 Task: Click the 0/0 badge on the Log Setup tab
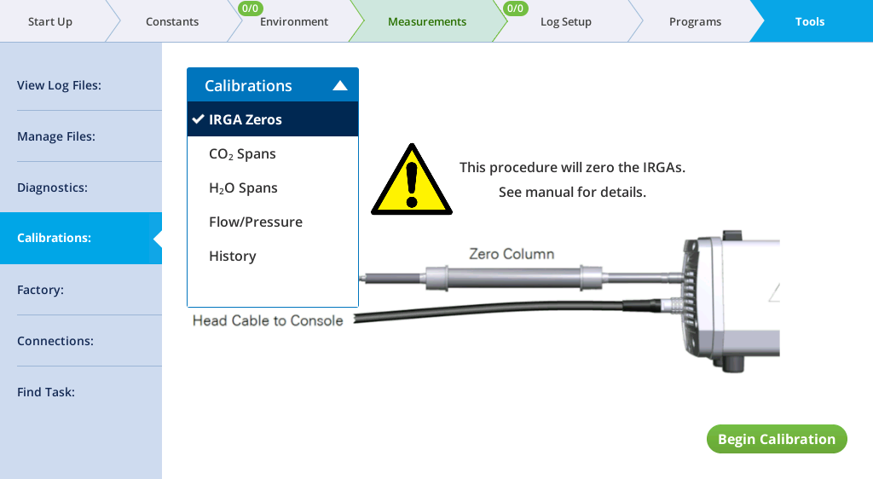tap(515, 9)
